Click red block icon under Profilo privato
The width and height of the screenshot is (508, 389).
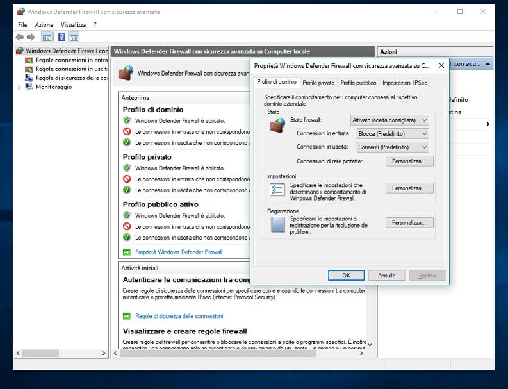click(x=127, y=179)
